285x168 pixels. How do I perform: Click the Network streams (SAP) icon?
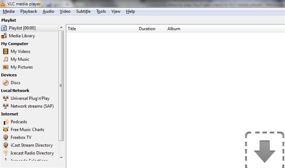click(6, 106)
